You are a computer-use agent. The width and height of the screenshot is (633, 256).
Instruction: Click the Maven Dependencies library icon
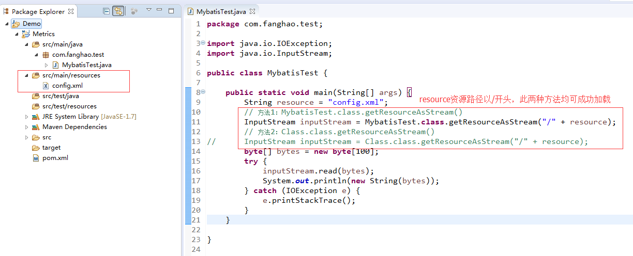click(36, 127)
